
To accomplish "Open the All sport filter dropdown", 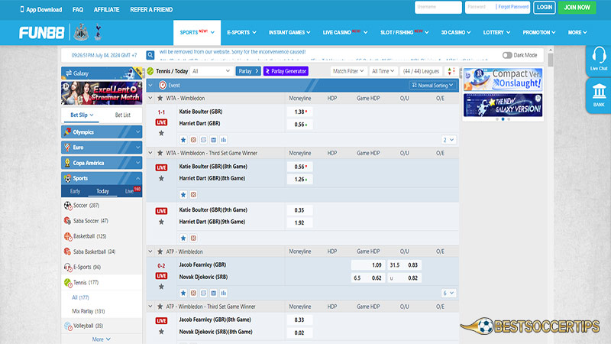I will 212,71.
